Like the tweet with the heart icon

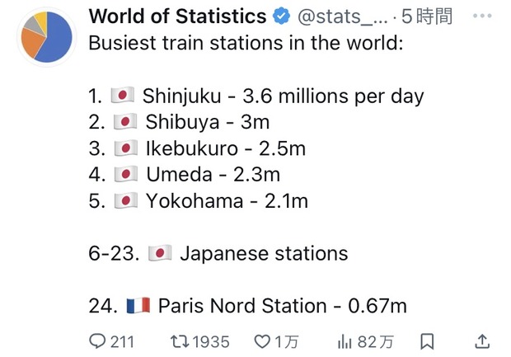(x=262, y=341)
